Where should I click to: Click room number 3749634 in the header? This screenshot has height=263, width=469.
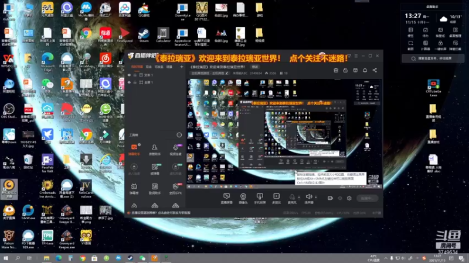[256, 73]
